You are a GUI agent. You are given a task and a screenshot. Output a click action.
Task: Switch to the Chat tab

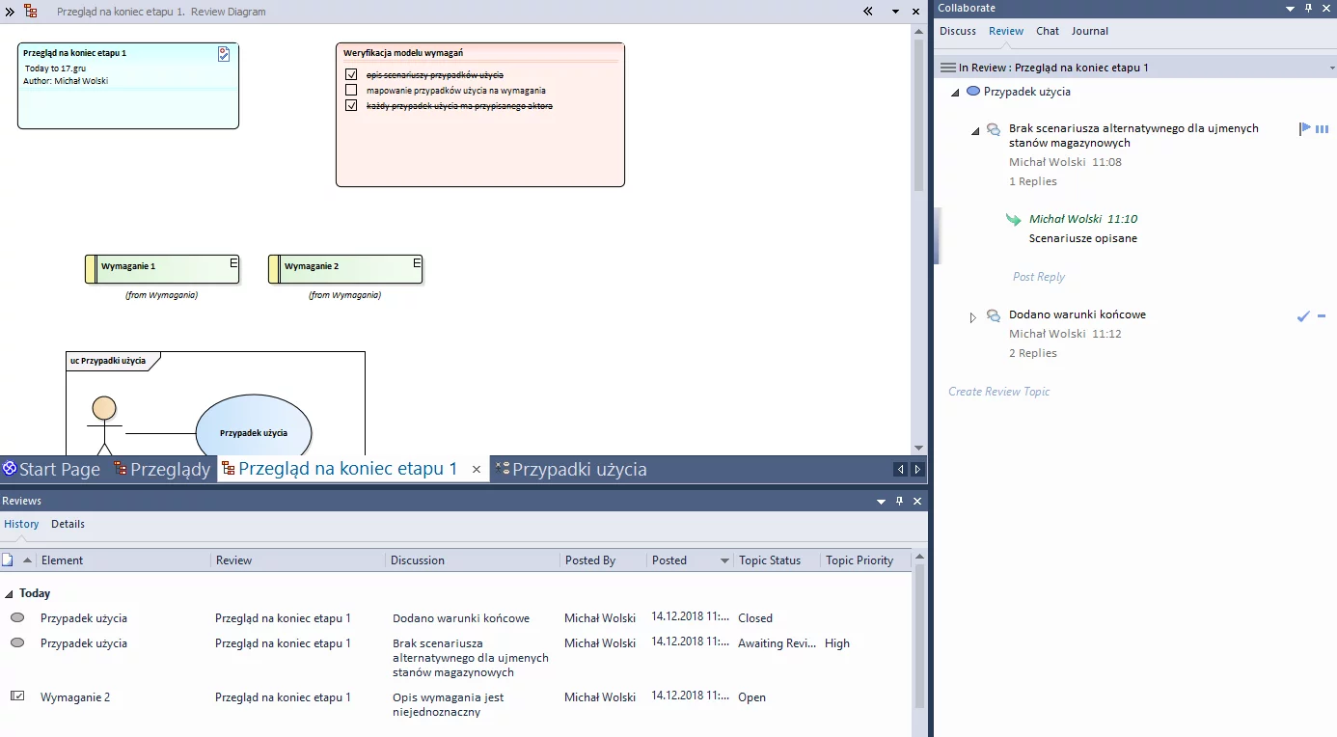1047,30
